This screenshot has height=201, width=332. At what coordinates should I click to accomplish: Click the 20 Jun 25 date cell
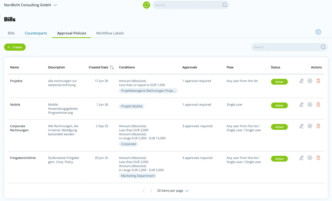pyautogui.click(x=102, y=158)
